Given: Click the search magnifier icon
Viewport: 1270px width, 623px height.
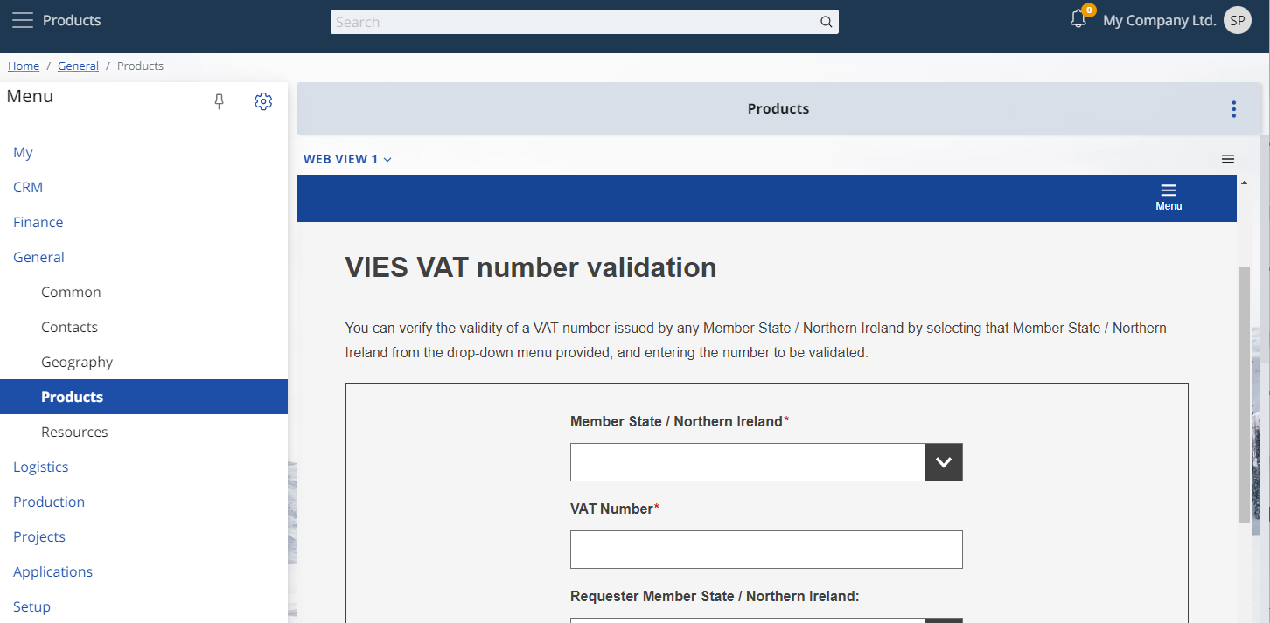Looking at the screenshot, I should [826, 22].
